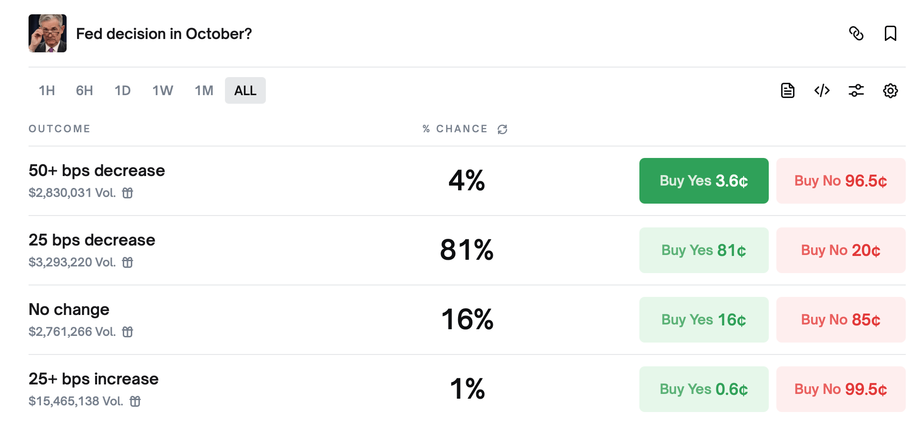The image size is (921, 432).
Task: Select the 1W timeframe tab
Action: tap(163, 90)
